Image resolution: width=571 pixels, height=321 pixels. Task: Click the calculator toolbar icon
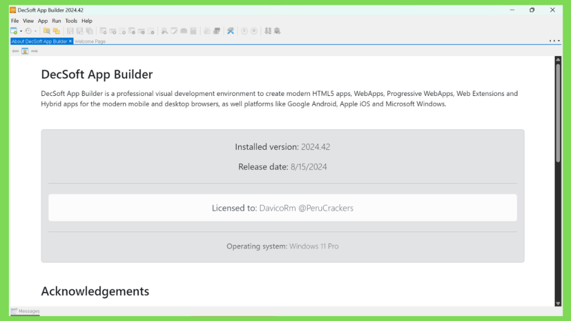pyautogui.click(x=193, y=31)
